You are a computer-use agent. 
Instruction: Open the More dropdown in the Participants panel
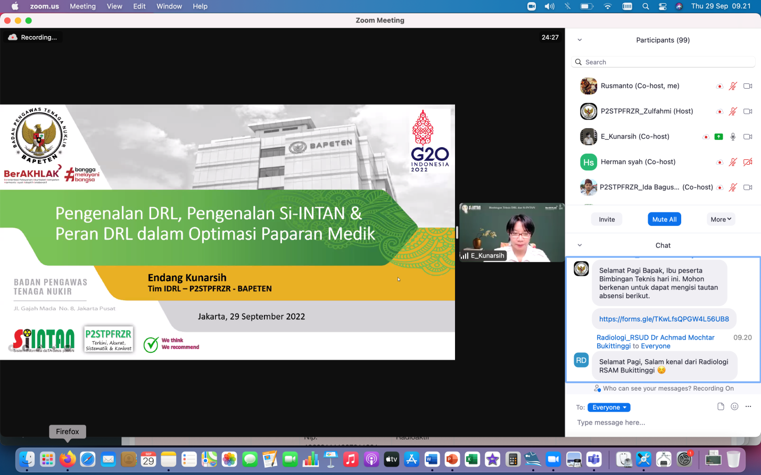point(721,219)
